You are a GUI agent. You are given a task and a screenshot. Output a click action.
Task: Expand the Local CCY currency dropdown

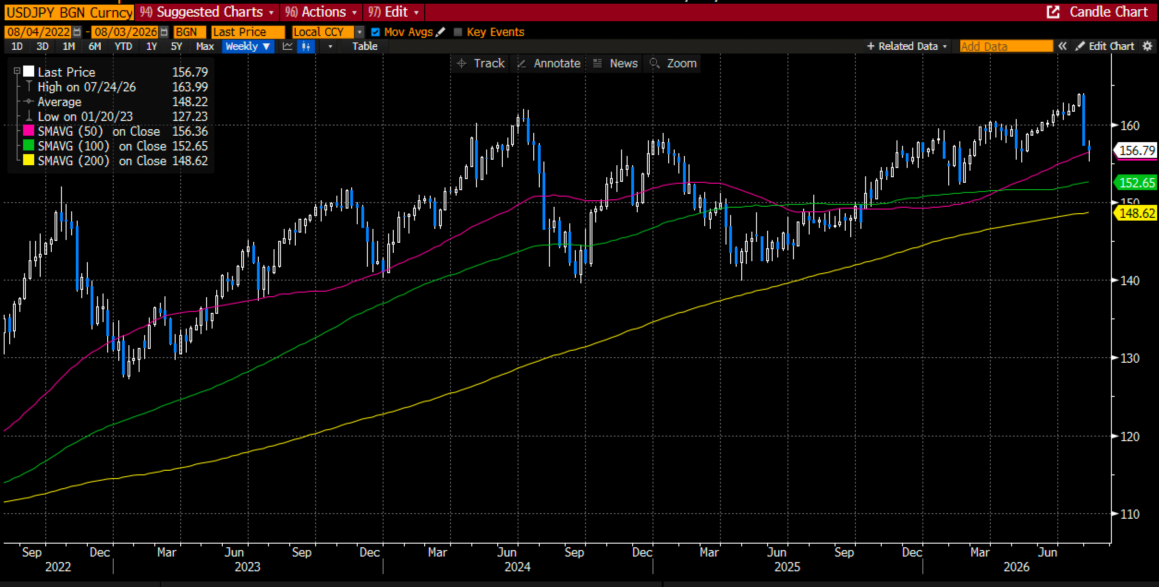360,32
